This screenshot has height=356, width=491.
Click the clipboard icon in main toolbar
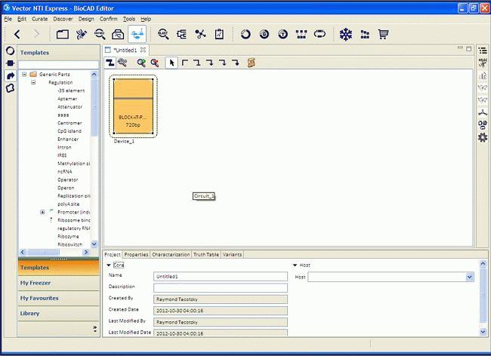click(219, 34)
